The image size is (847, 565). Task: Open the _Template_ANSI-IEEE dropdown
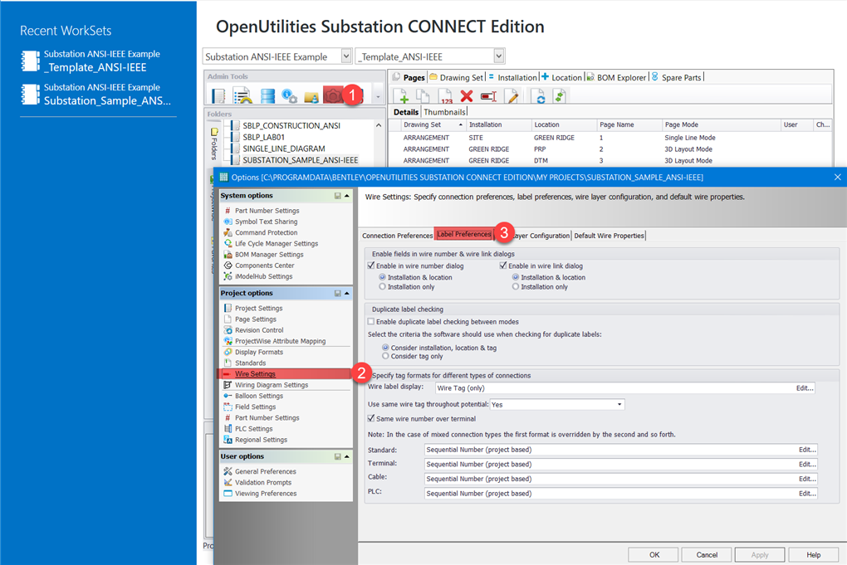pos(499,56)
